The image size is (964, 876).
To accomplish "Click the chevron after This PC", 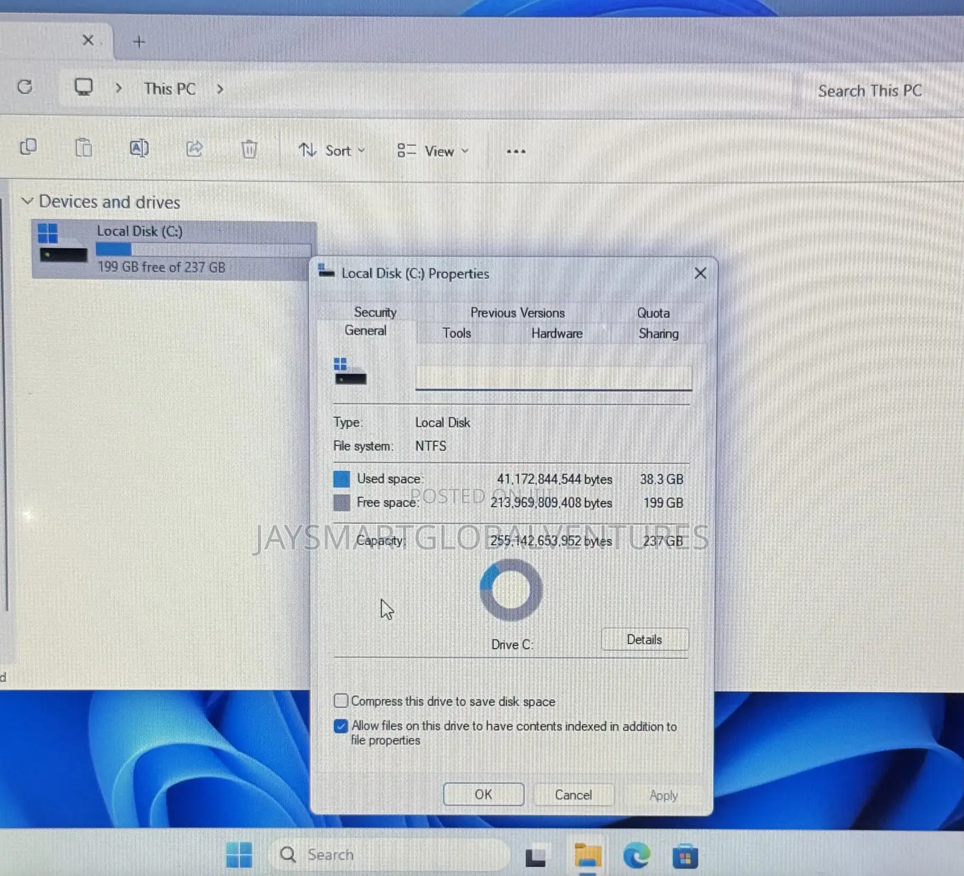I will tap(220, 89).
